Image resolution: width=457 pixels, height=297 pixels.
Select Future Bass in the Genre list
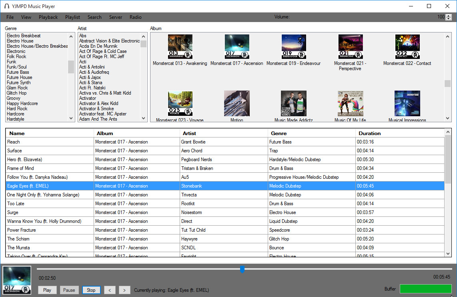point(18,72)
